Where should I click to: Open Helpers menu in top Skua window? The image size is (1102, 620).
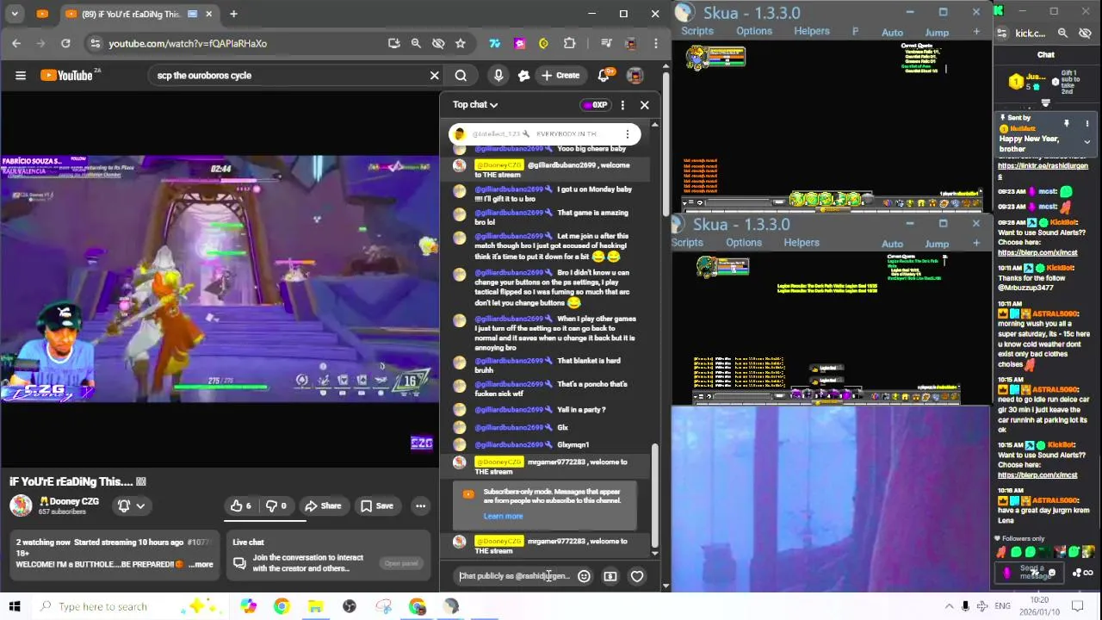click(x=812, y=31)
